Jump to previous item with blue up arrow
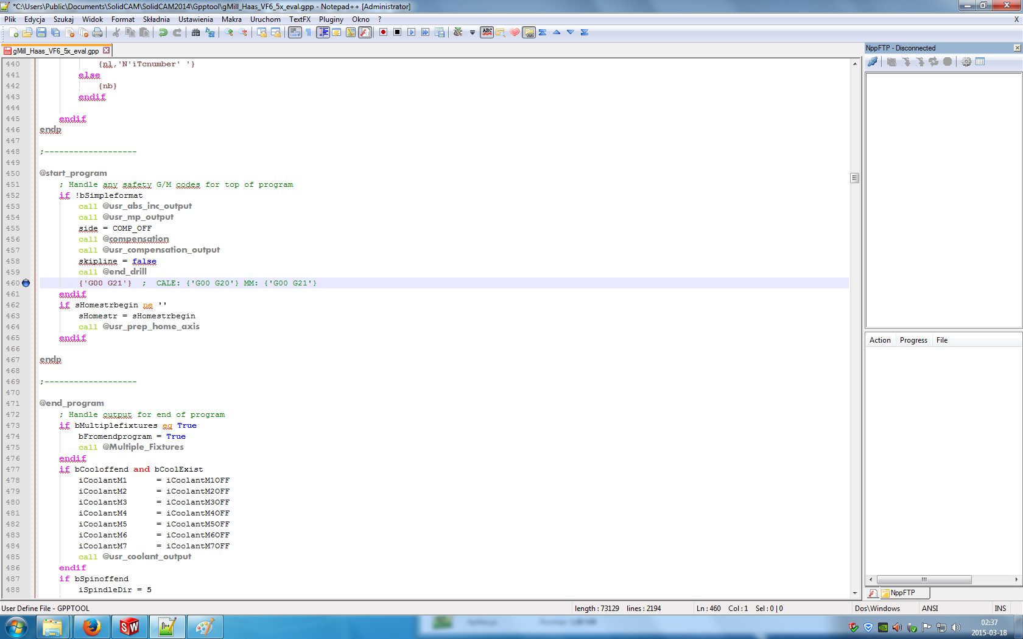 (557, 32)
